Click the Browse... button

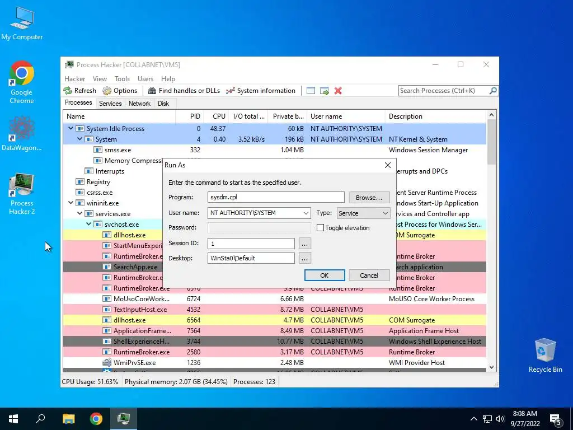(369, 198)
